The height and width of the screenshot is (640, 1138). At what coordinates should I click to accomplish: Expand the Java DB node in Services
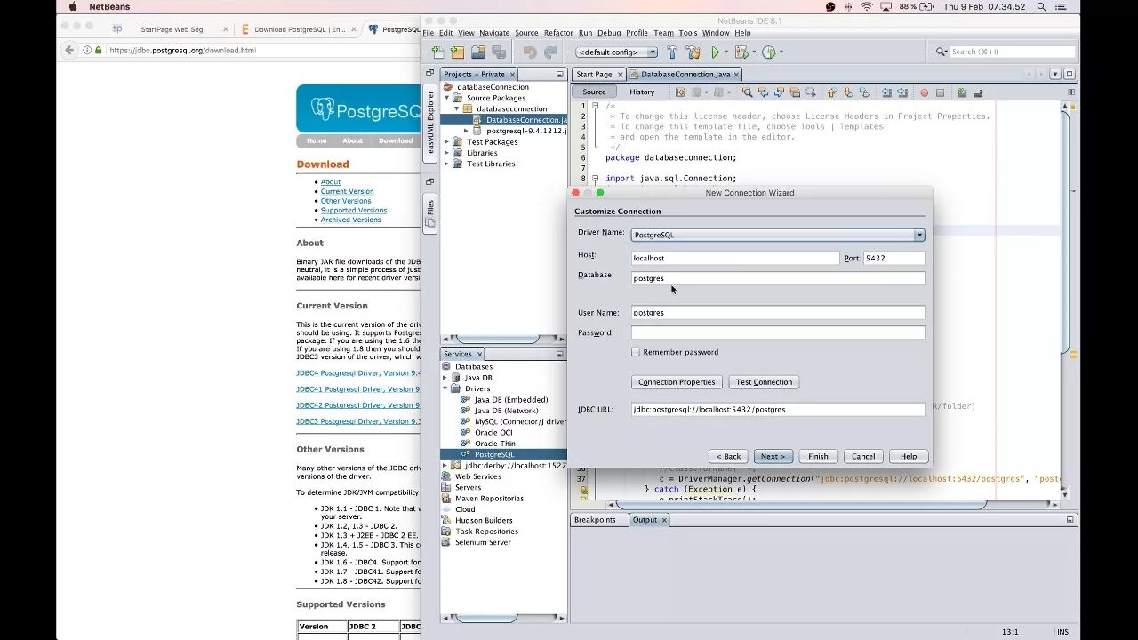coord(446,378)
